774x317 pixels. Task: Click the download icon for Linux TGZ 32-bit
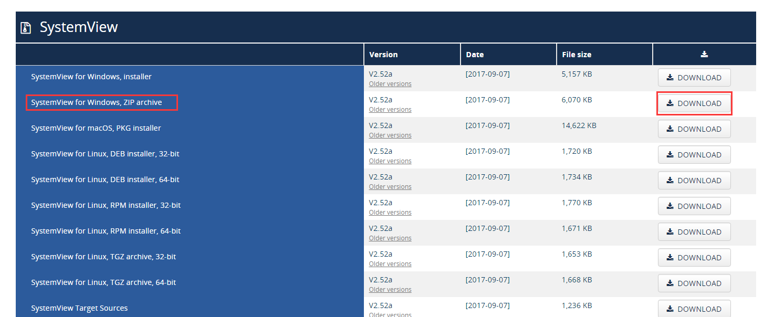pyautogui.click(x=670, y=257)
